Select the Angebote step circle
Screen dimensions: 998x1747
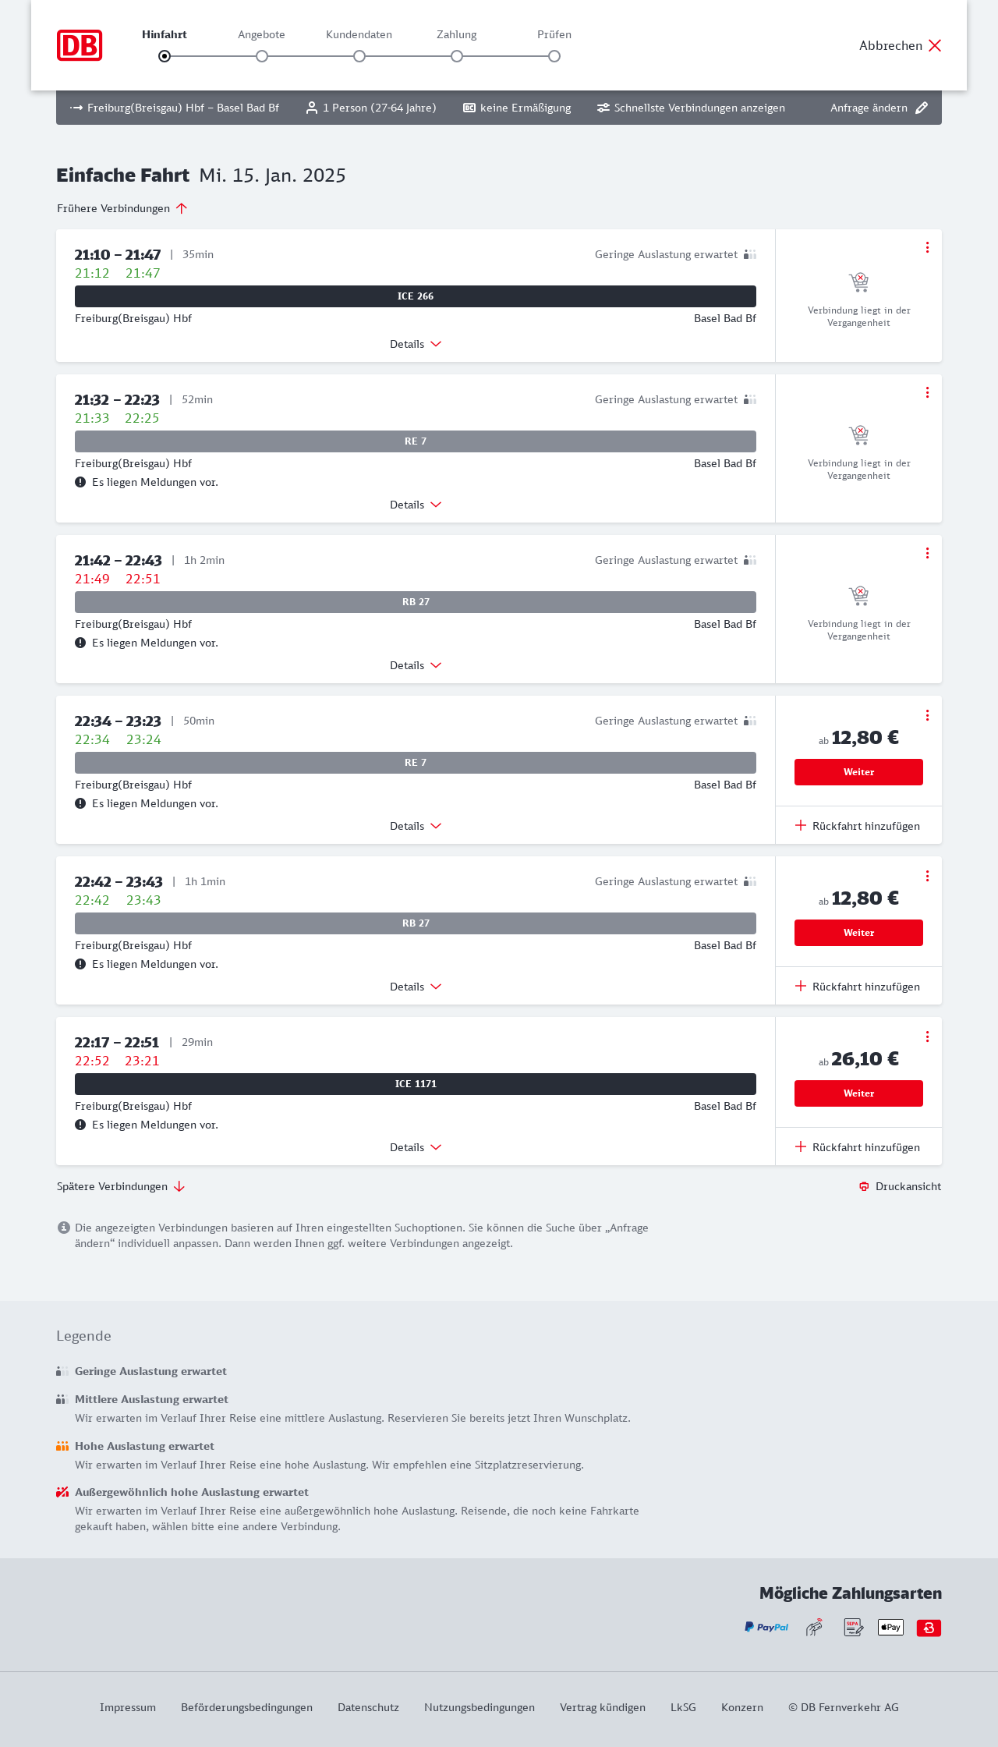point(262,56)
